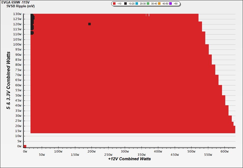This screenshot has width=243, height=168.
Task: Click the '100w' x-axis label
Action: pyautogui.click(x=58, y=151)
